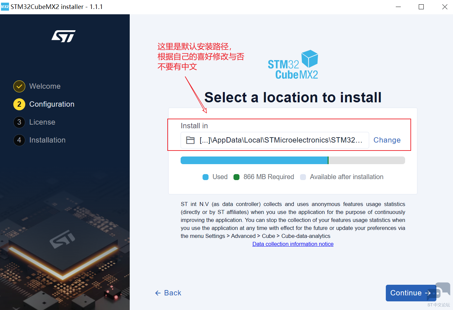The image size is (453, 310).
Task: Click the Installation step number 4 badge
Action: click(x=19, y=140)
